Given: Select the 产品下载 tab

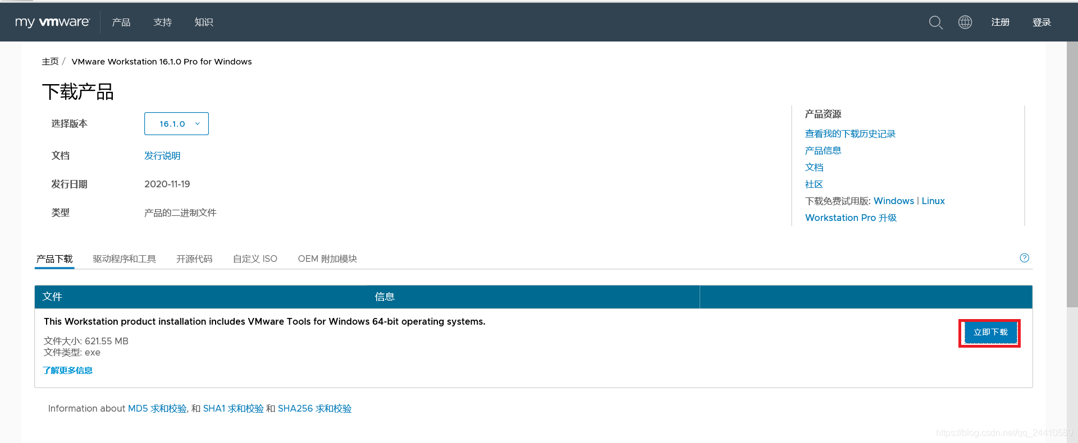Looking at the screenshot, I should (x=54, y=259).
